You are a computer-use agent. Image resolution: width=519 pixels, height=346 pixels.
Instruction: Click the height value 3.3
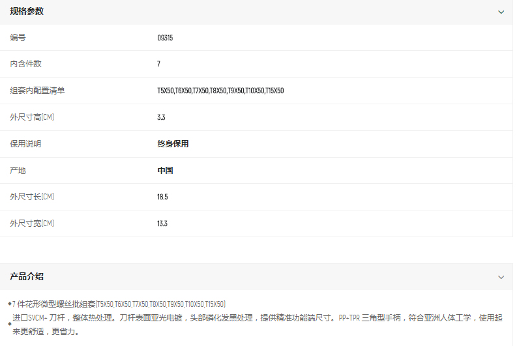(x=161, y=117)
